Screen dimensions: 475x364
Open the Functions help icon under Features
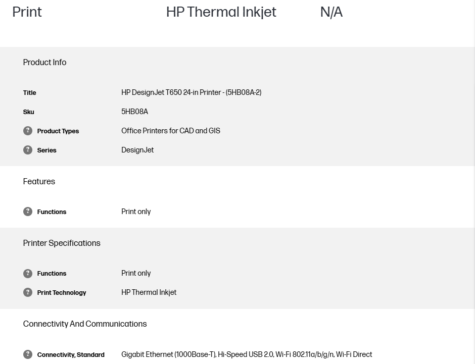coord(28,212)
